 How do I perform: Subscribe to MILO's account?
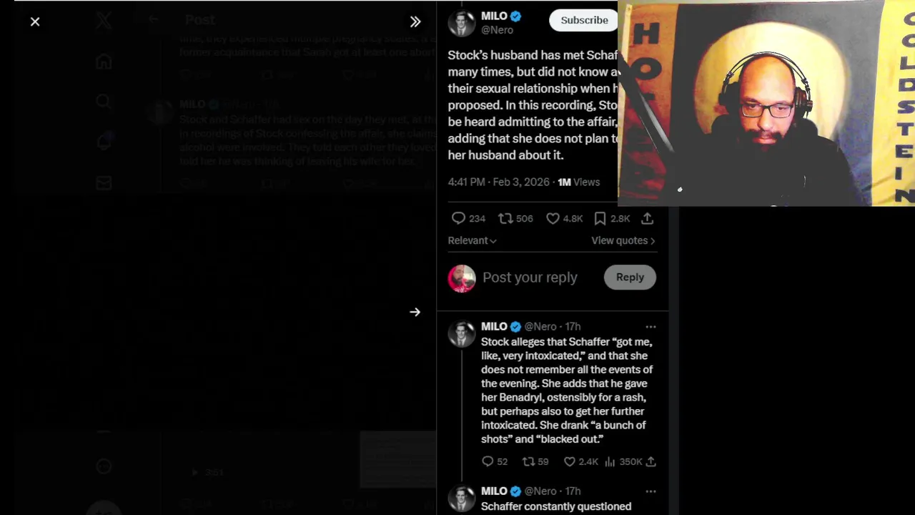pos(584,20)
